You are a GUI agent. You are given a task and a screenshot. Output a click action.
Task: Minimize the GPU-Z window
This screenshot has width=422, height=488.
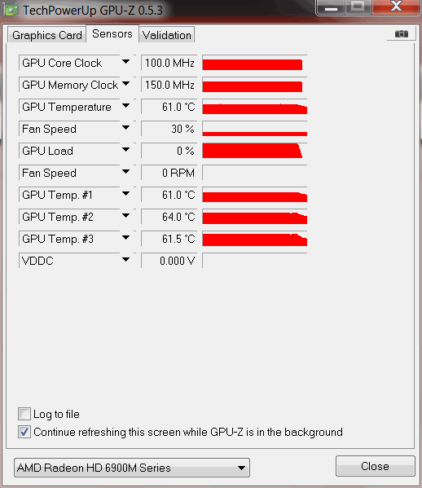click(x=331, y=7)
